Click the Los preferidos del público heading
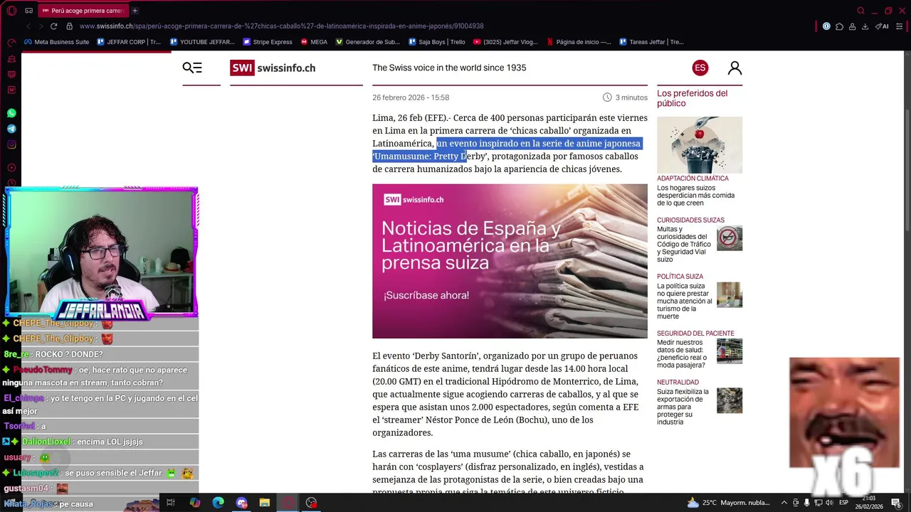Screen dimensions: 911x512 click(692, 98)
